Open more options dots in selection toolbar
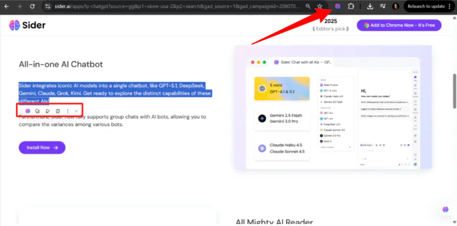This screenshot has height=226, width=457. 68,111
